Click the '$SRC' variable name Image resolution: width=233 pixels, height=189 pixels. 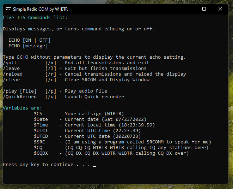(39, 142)
